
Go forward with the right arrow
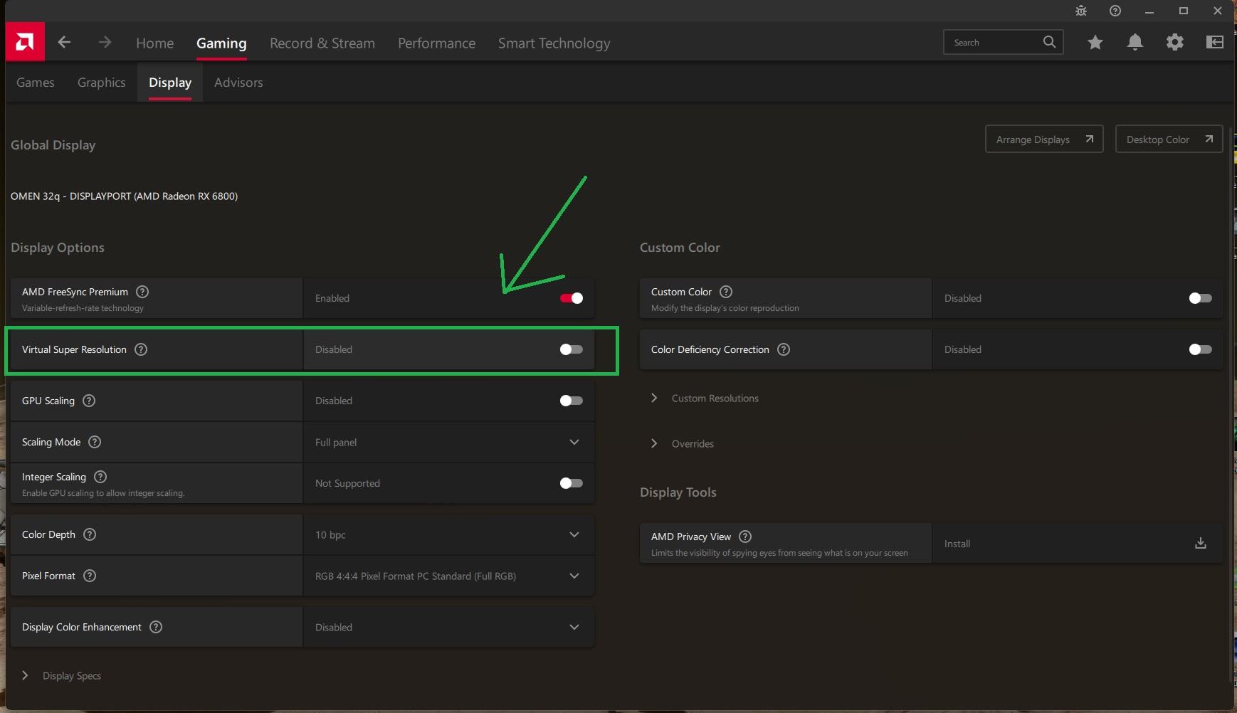105,42
